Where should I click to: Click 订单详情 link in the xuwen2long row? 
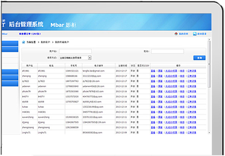coord(192,117)
